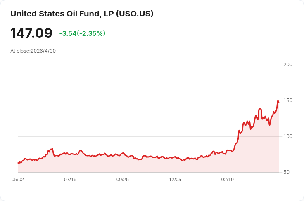Click the vertical right-hand axis line
Viewport: 304px width, 201px height.
tap(279, 118)
